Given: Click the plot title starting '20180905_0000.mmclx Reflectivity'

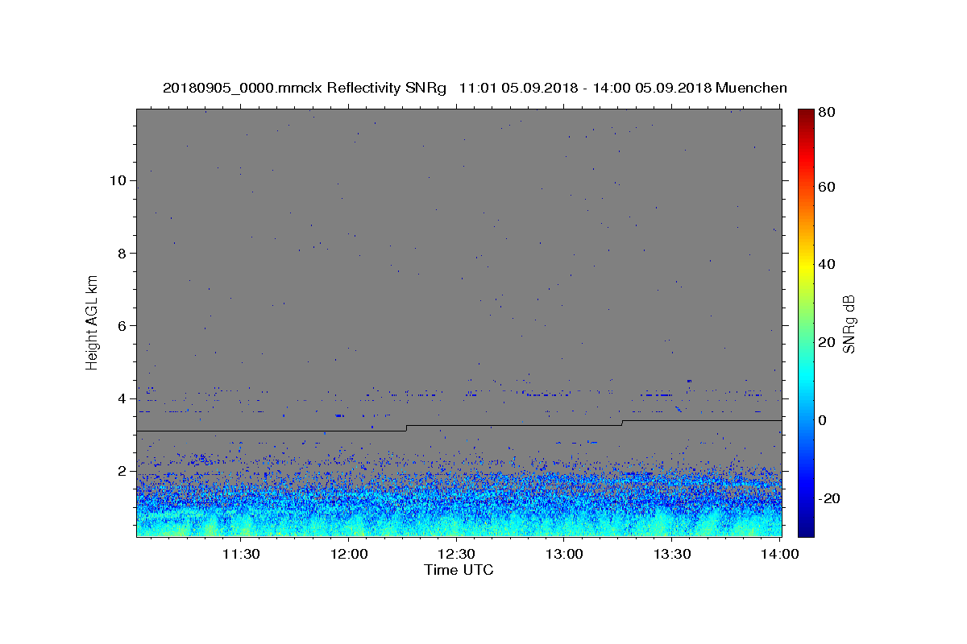Looking at the screenshot, I should (475, 89).
